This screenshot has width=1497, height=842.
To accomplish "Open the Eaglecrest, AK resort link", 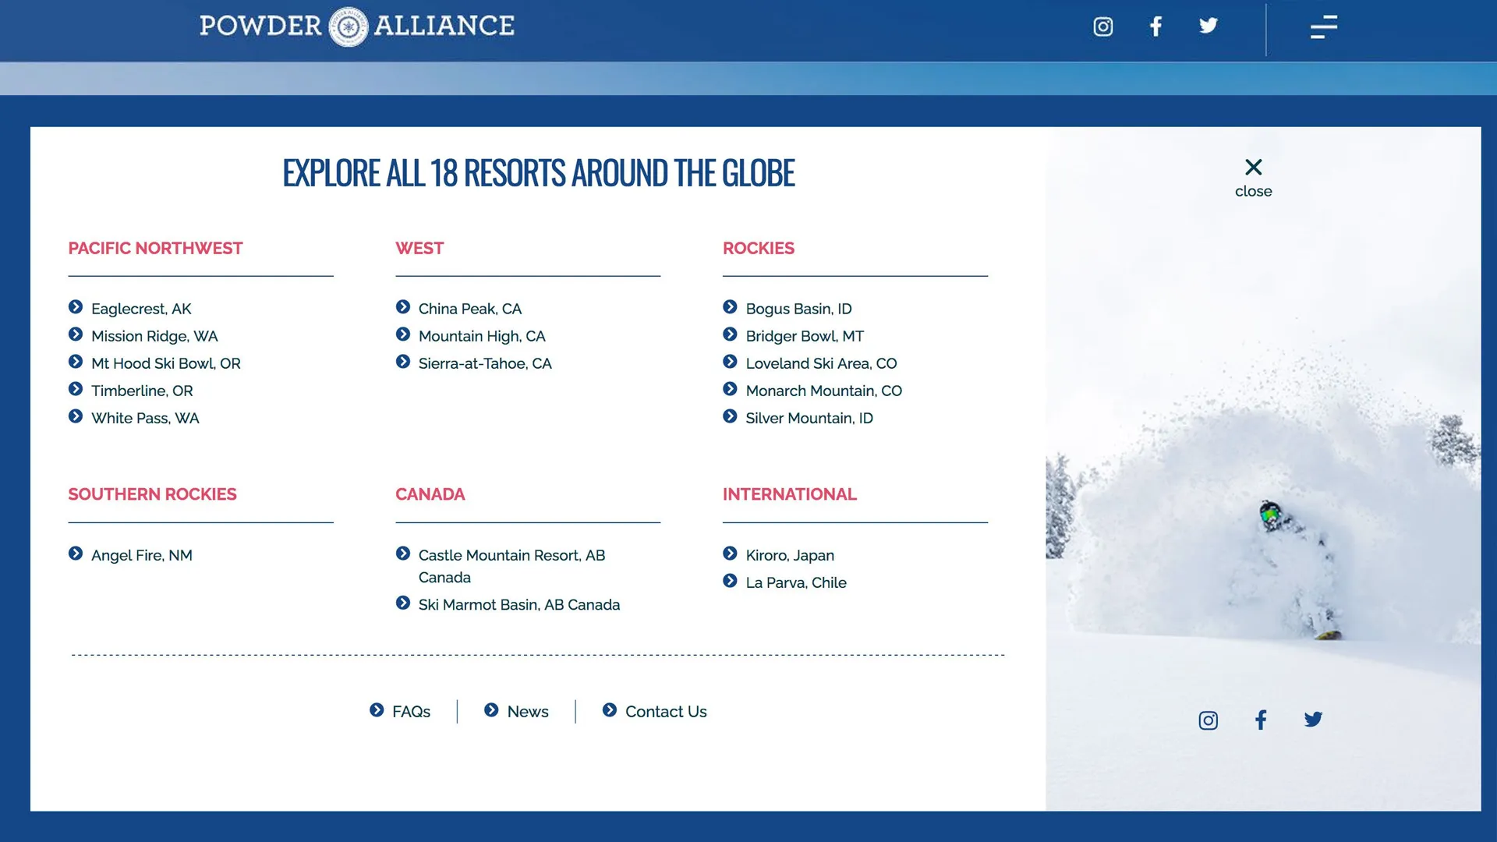I will [x=141, y=309].
